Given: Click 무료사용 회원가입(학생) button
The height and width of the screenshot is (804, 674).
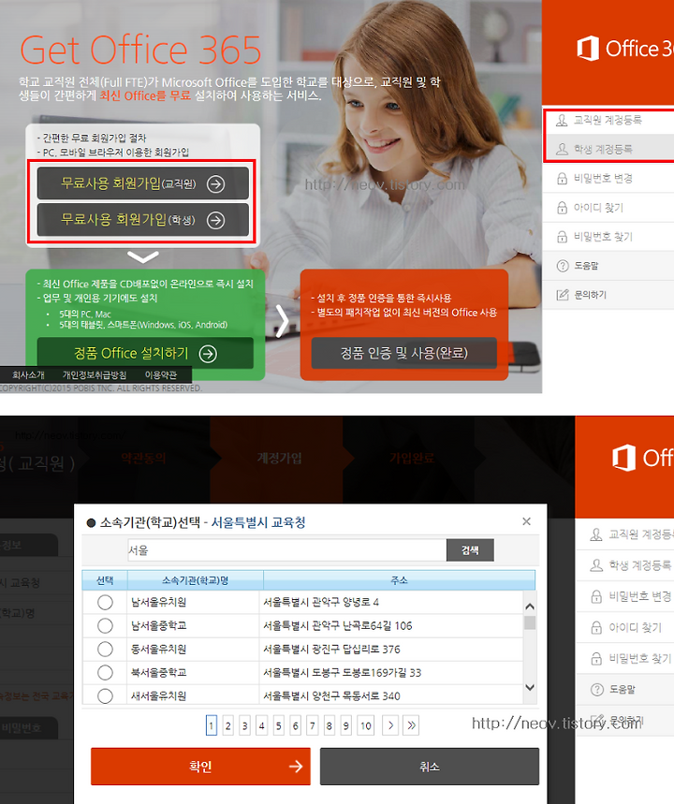Looking at the screenshot, I should coord(142,220).
